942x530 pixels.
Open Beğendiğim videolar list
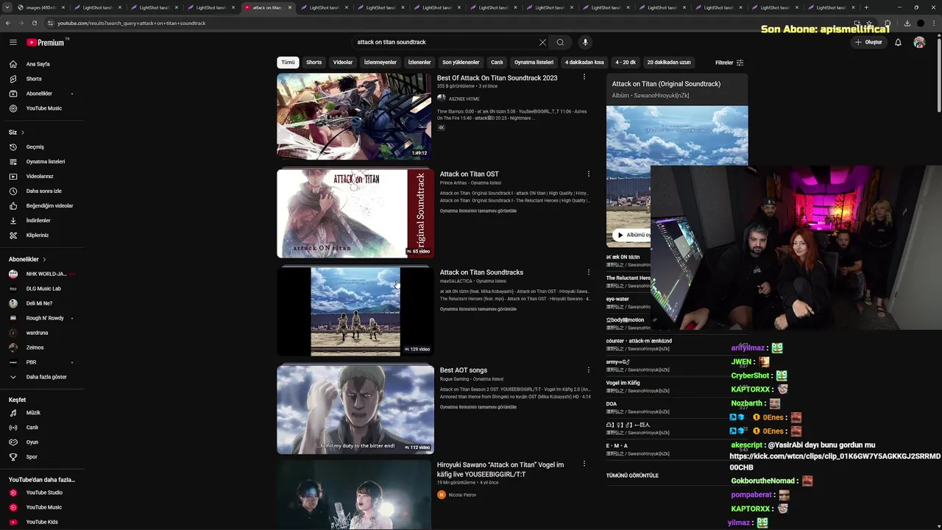(x=49, y=205)
